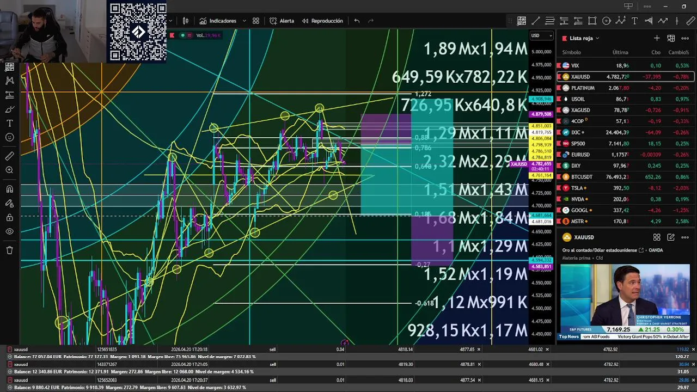Screen dimensions: 697x392
Task: Click the Alerta alarm button
Action: (282, 21)
